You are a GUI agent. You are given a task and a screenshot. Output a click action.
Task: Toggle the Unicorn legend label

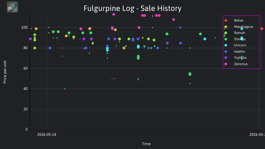[x=240, y=45]
